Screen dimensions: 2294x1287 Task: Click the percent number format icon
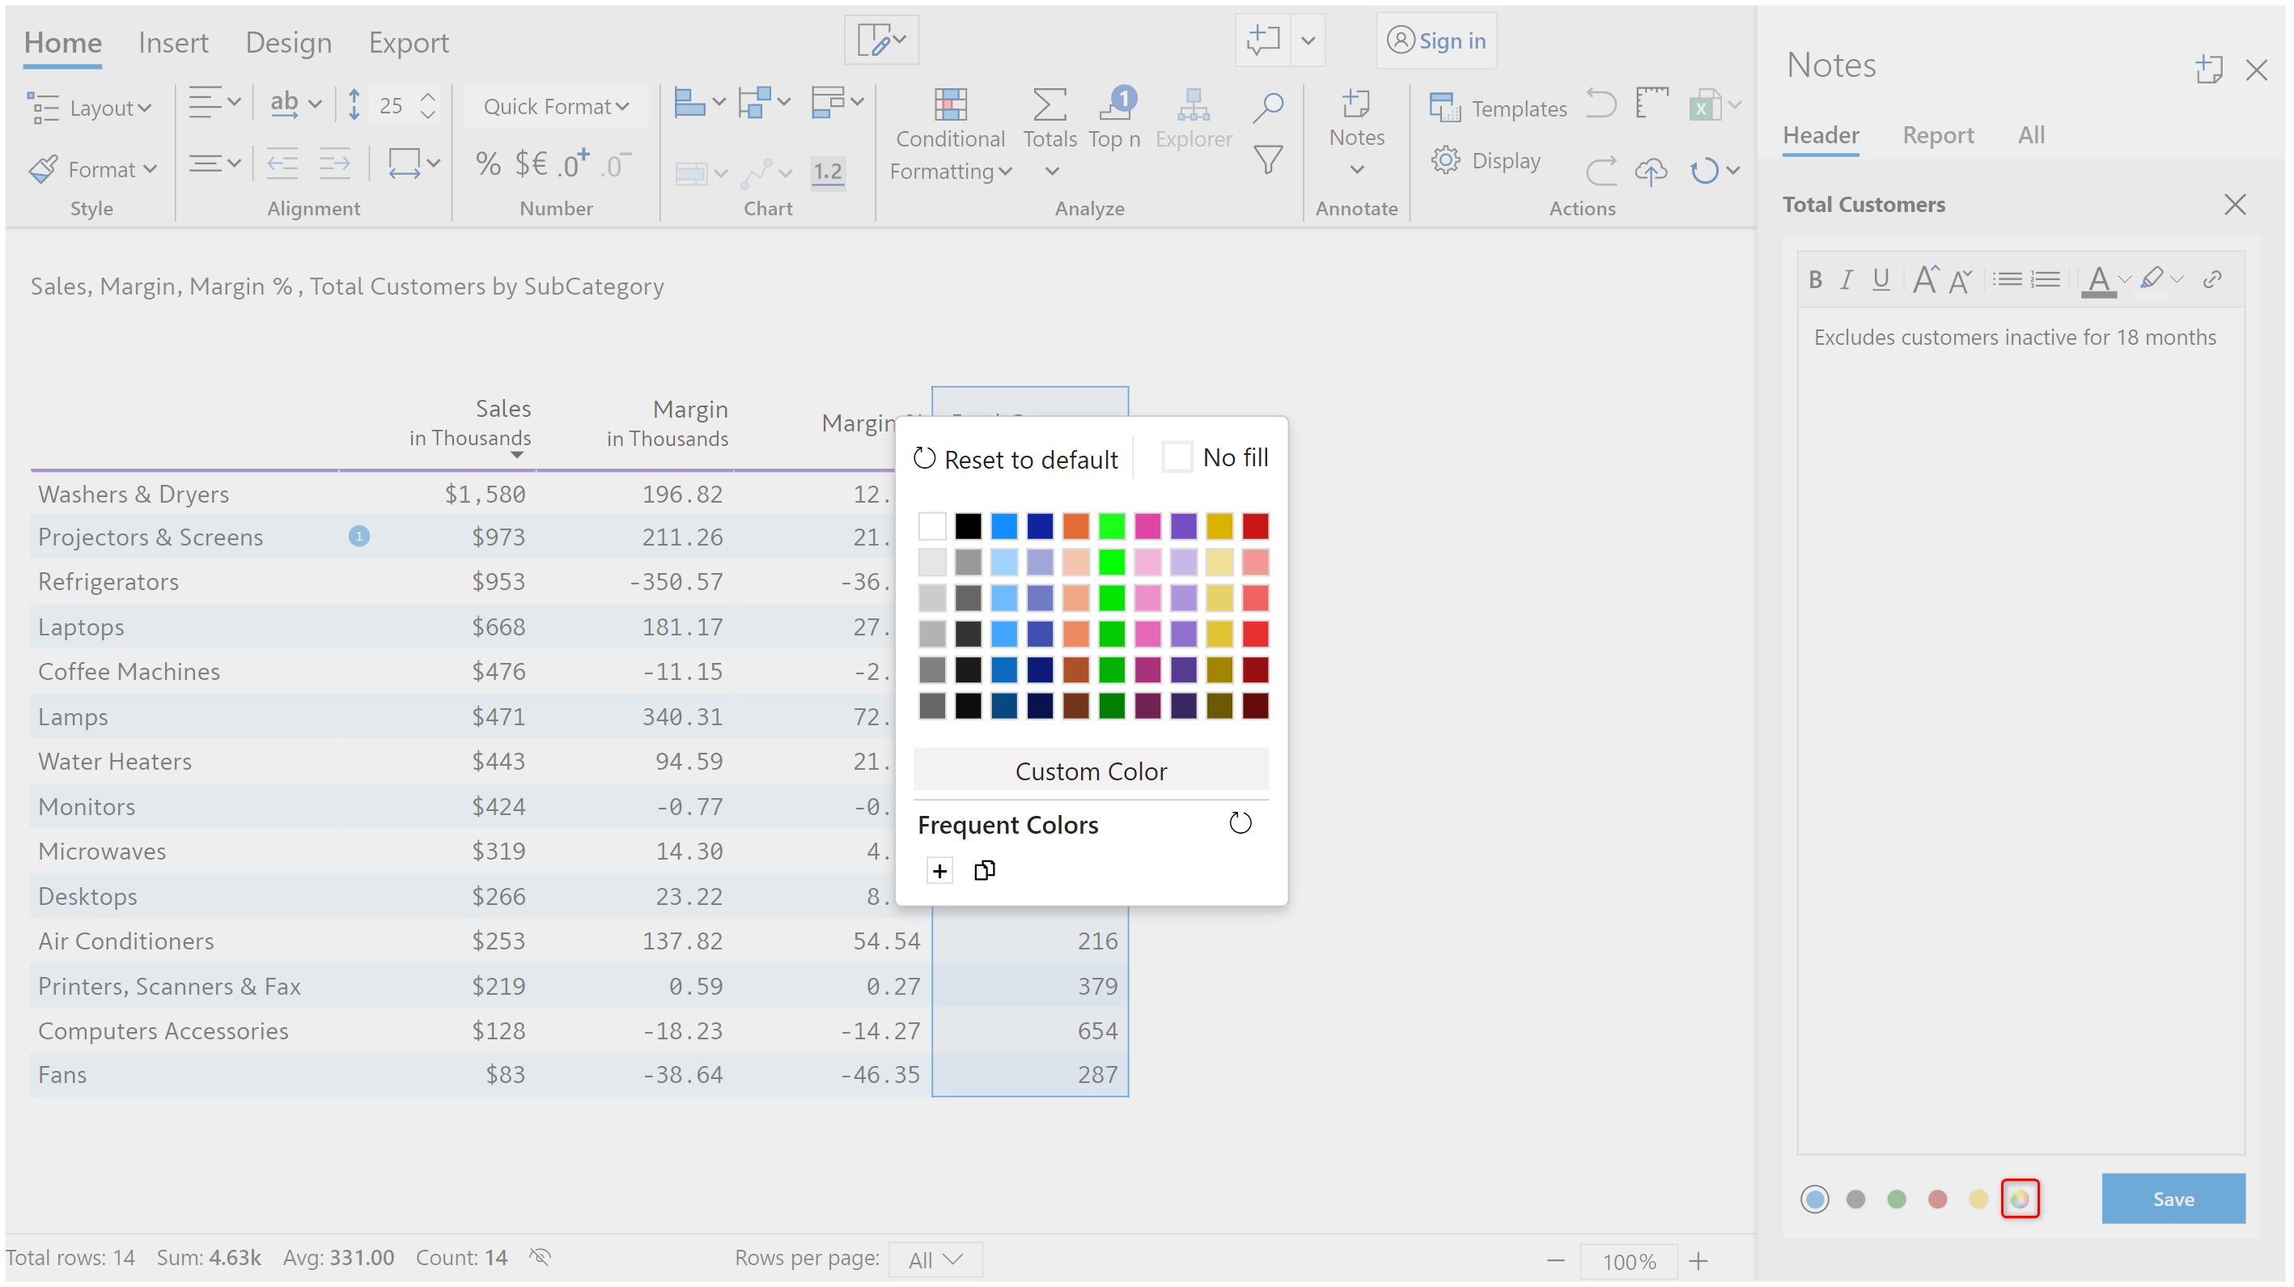click(x=487, y=164)
